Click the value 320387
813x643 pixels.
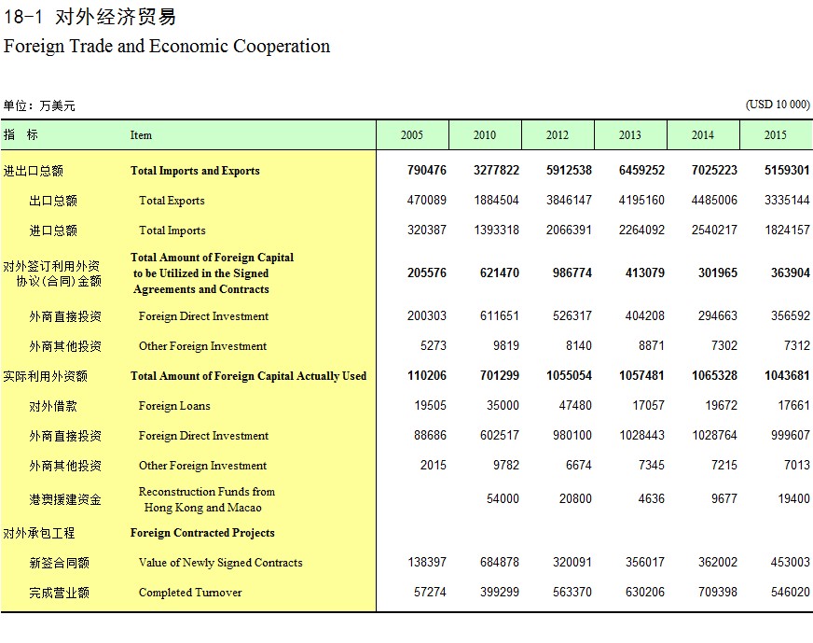pyautogui.click(x=427, y=230)
